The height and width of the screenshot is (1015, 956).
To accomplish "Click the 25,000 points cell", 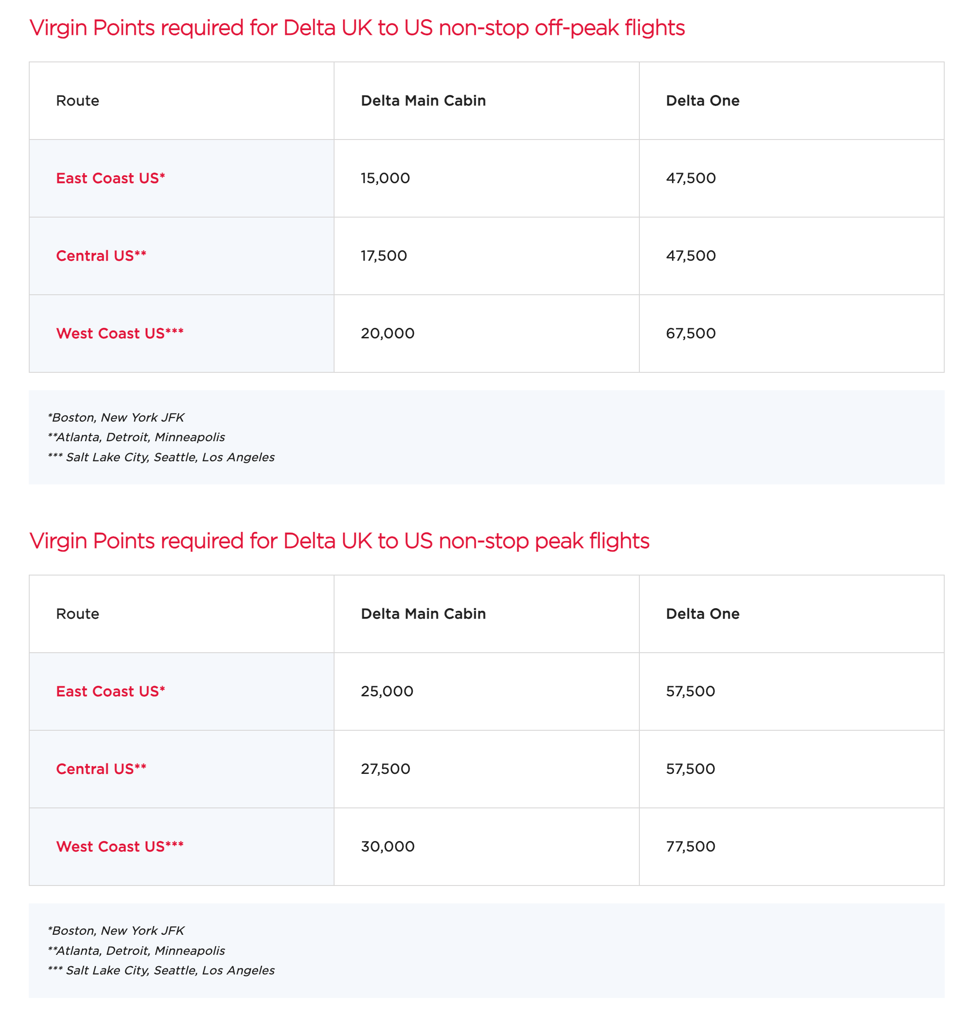I will tap(386, 691).
